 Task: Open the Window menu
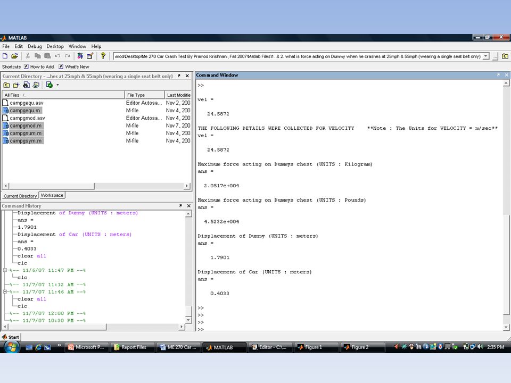tap(77, 46)
